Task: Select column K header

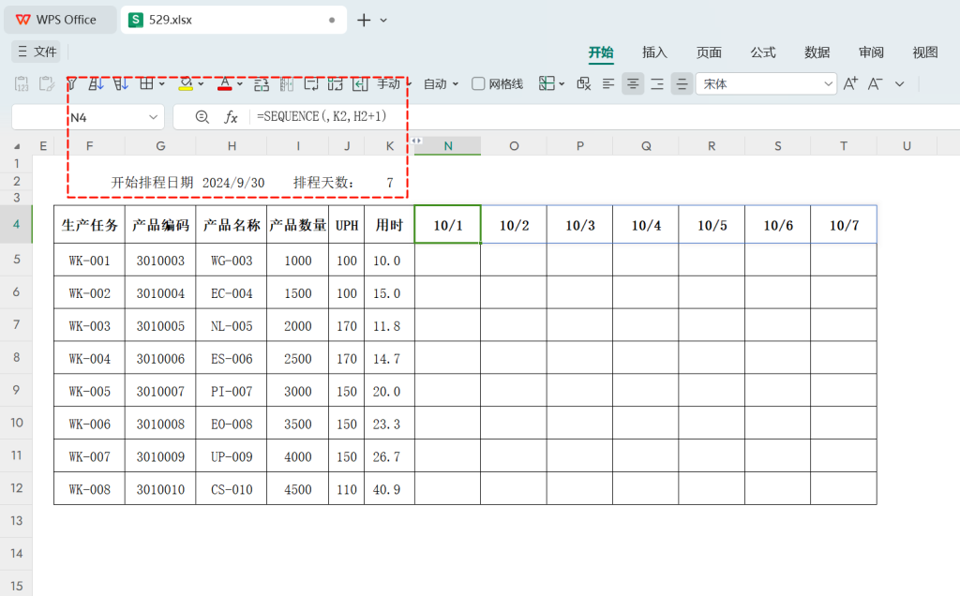Action: pyautogui.click(x=390, y=145)
